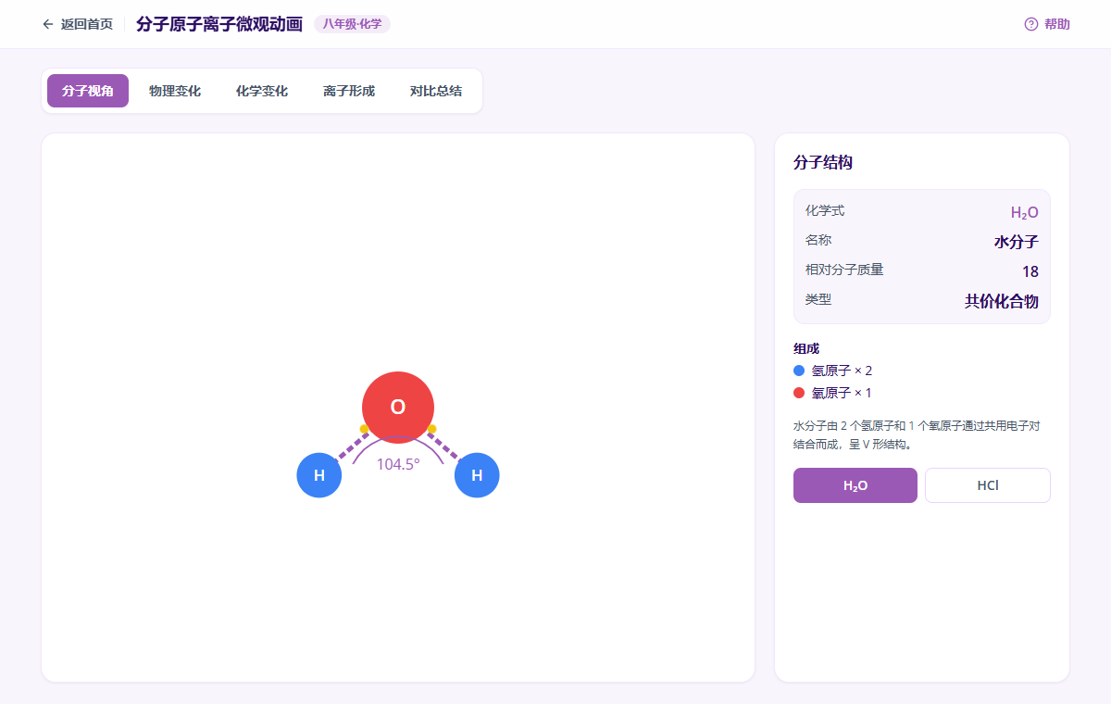Click the red oxygen atom O
Image resolution: width=1111 pixels, height=704 pixels.
[x=398, y=408]
